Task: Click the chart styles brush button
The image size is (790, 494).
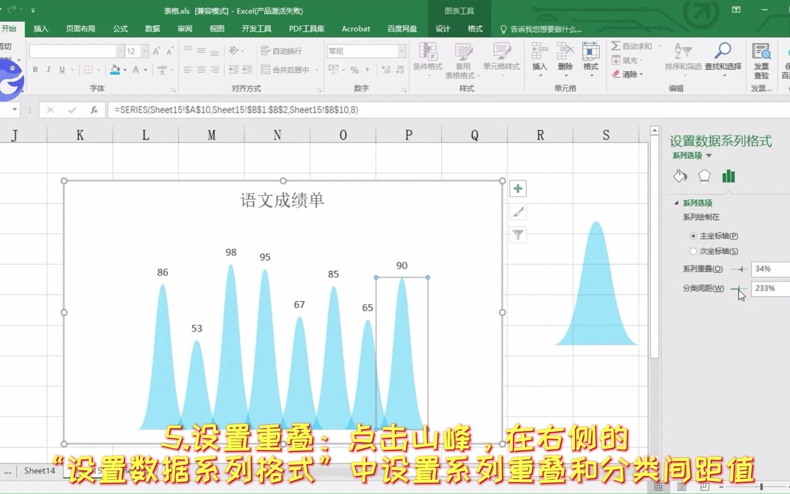Action: [518, 212]
